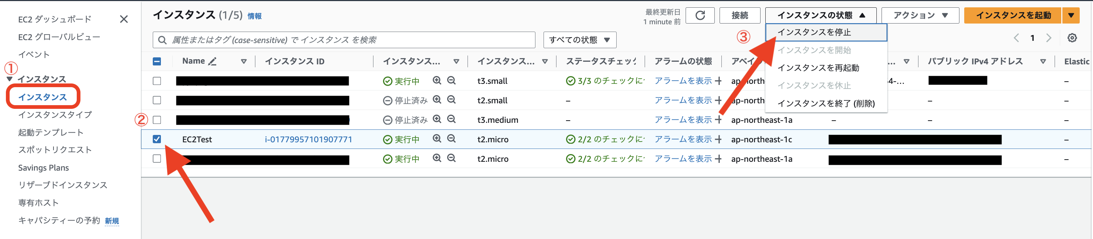This screenshot has height=239, width=1093.
Task: Open instance ID i-01779957101907771 link
Action: coord(308,140)
